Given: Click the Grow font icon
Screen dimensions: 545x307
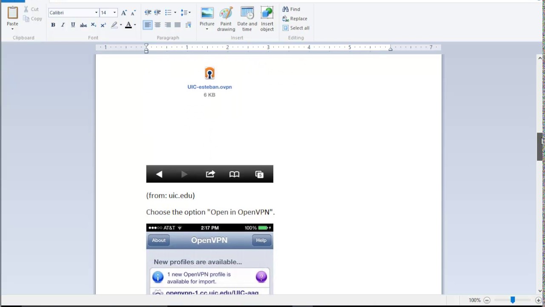Looking at the screenshot, I should [x=124, y=13].
